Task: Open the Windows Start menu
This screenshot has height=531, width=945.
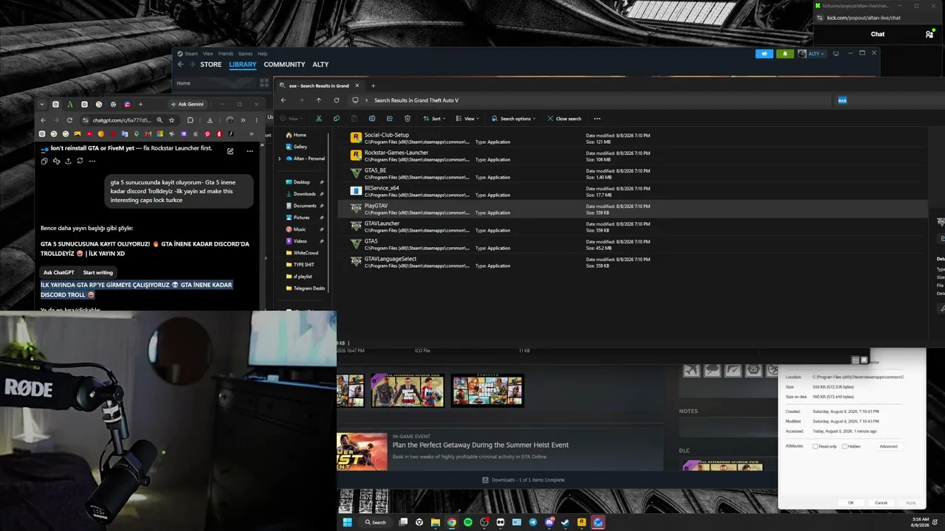Action: coord(347,522)
